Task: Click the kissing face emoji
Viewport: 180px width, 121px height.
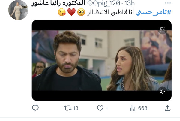Action: coord(62,12)
